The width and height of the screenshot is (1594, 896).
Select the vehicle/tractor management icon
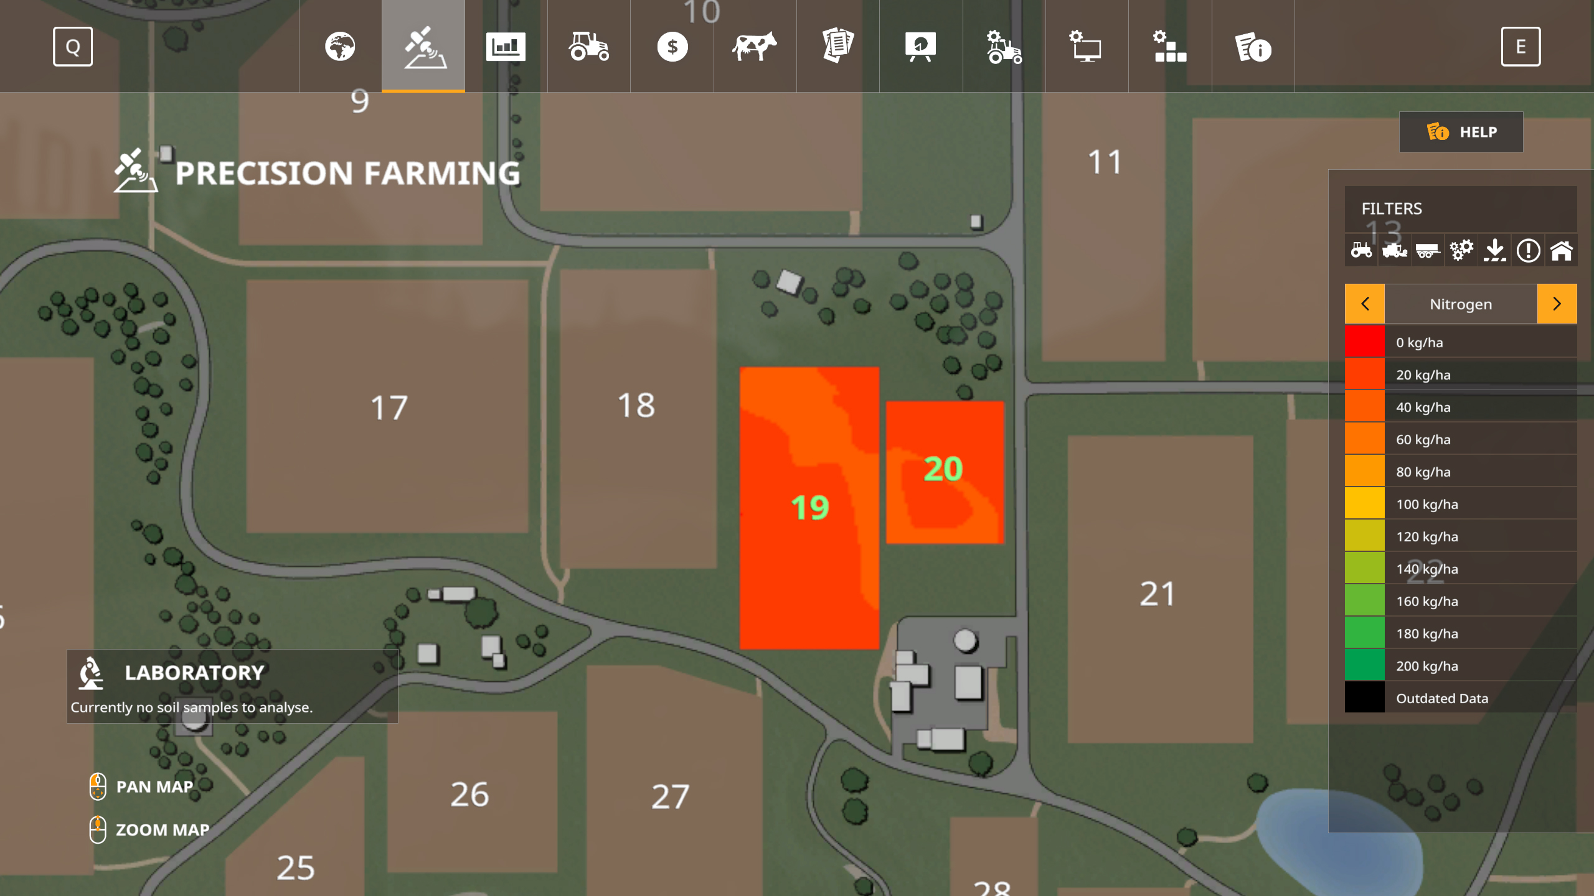589,46
